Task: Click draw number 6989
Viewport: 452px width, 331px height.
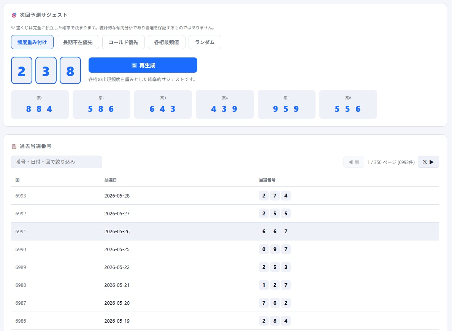Action: pos(21,267)
